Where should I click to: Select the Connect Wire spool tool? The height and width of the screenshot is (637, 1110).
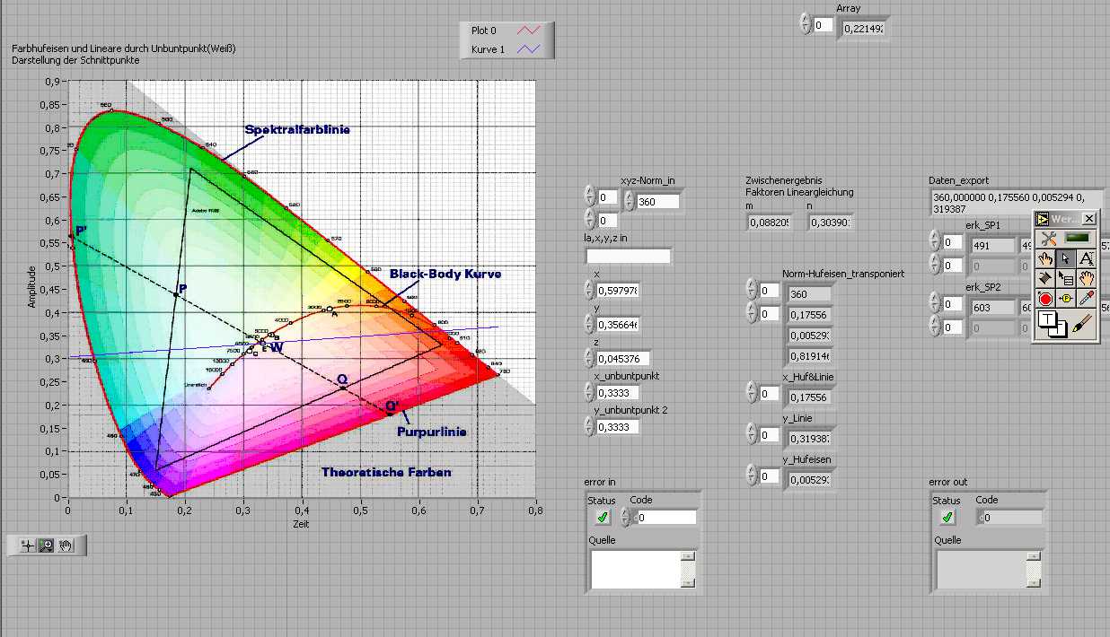point(1045,278)
